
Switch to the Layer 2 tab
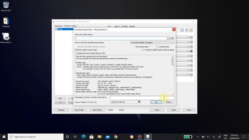coord(117,26)
